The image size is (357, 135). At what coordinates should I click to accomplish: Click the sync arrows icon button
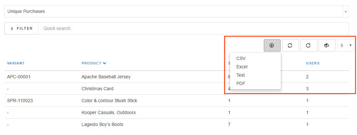(x=290, y=45)
